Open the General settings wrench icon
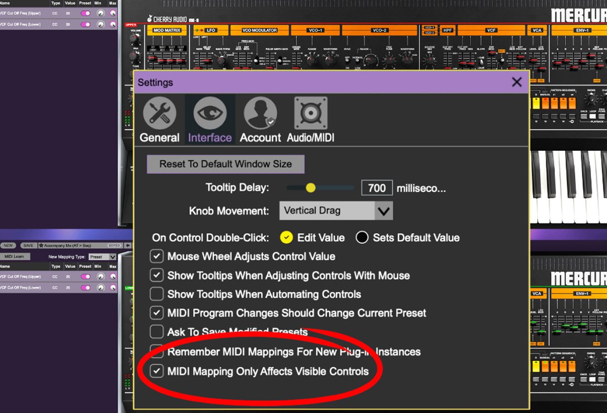 pos(159,114)
